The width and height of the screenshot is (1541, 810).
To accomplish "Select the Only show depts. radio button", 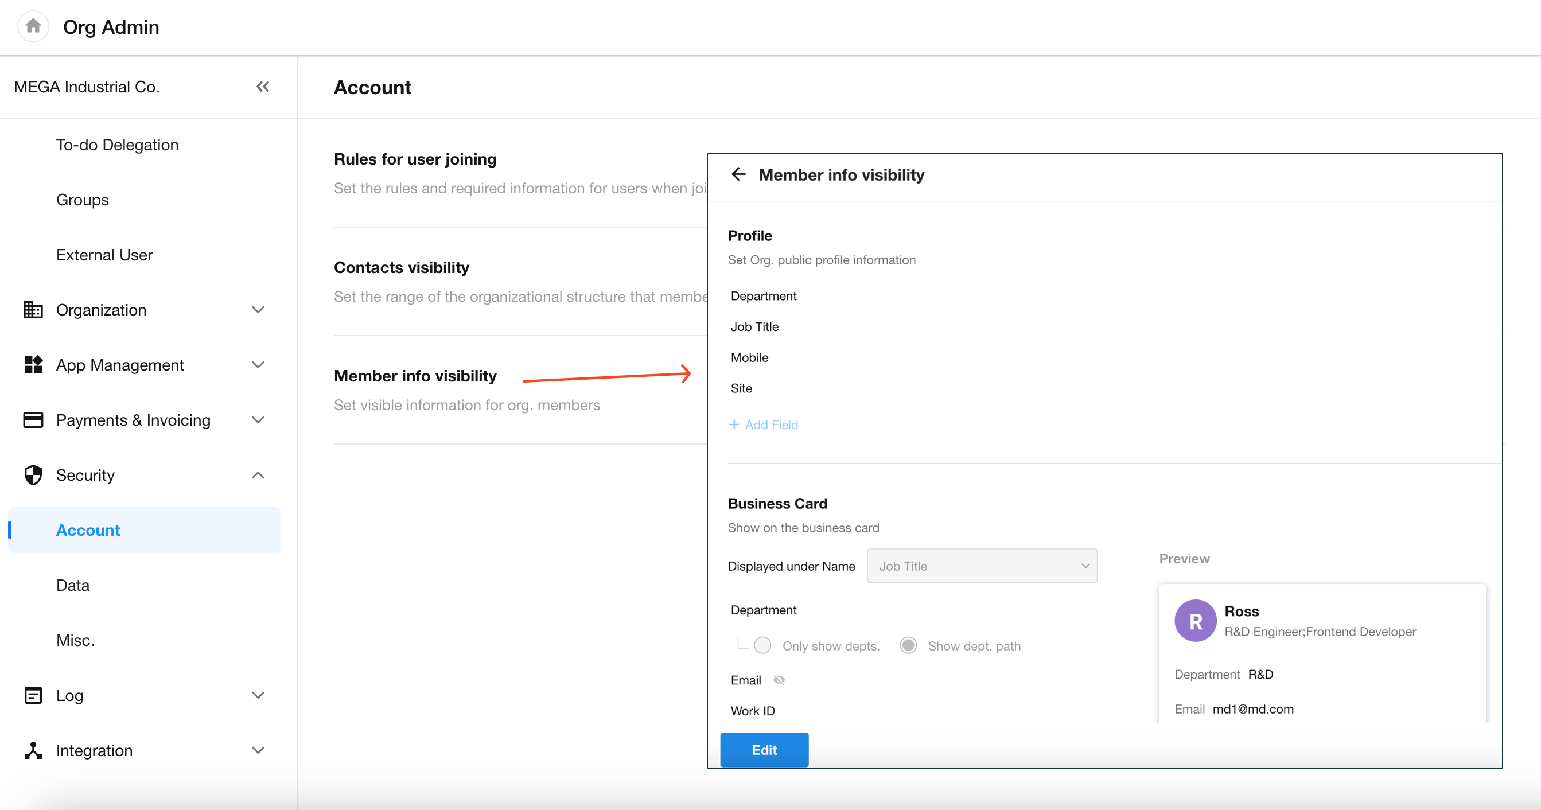I will tap(762, 645).
